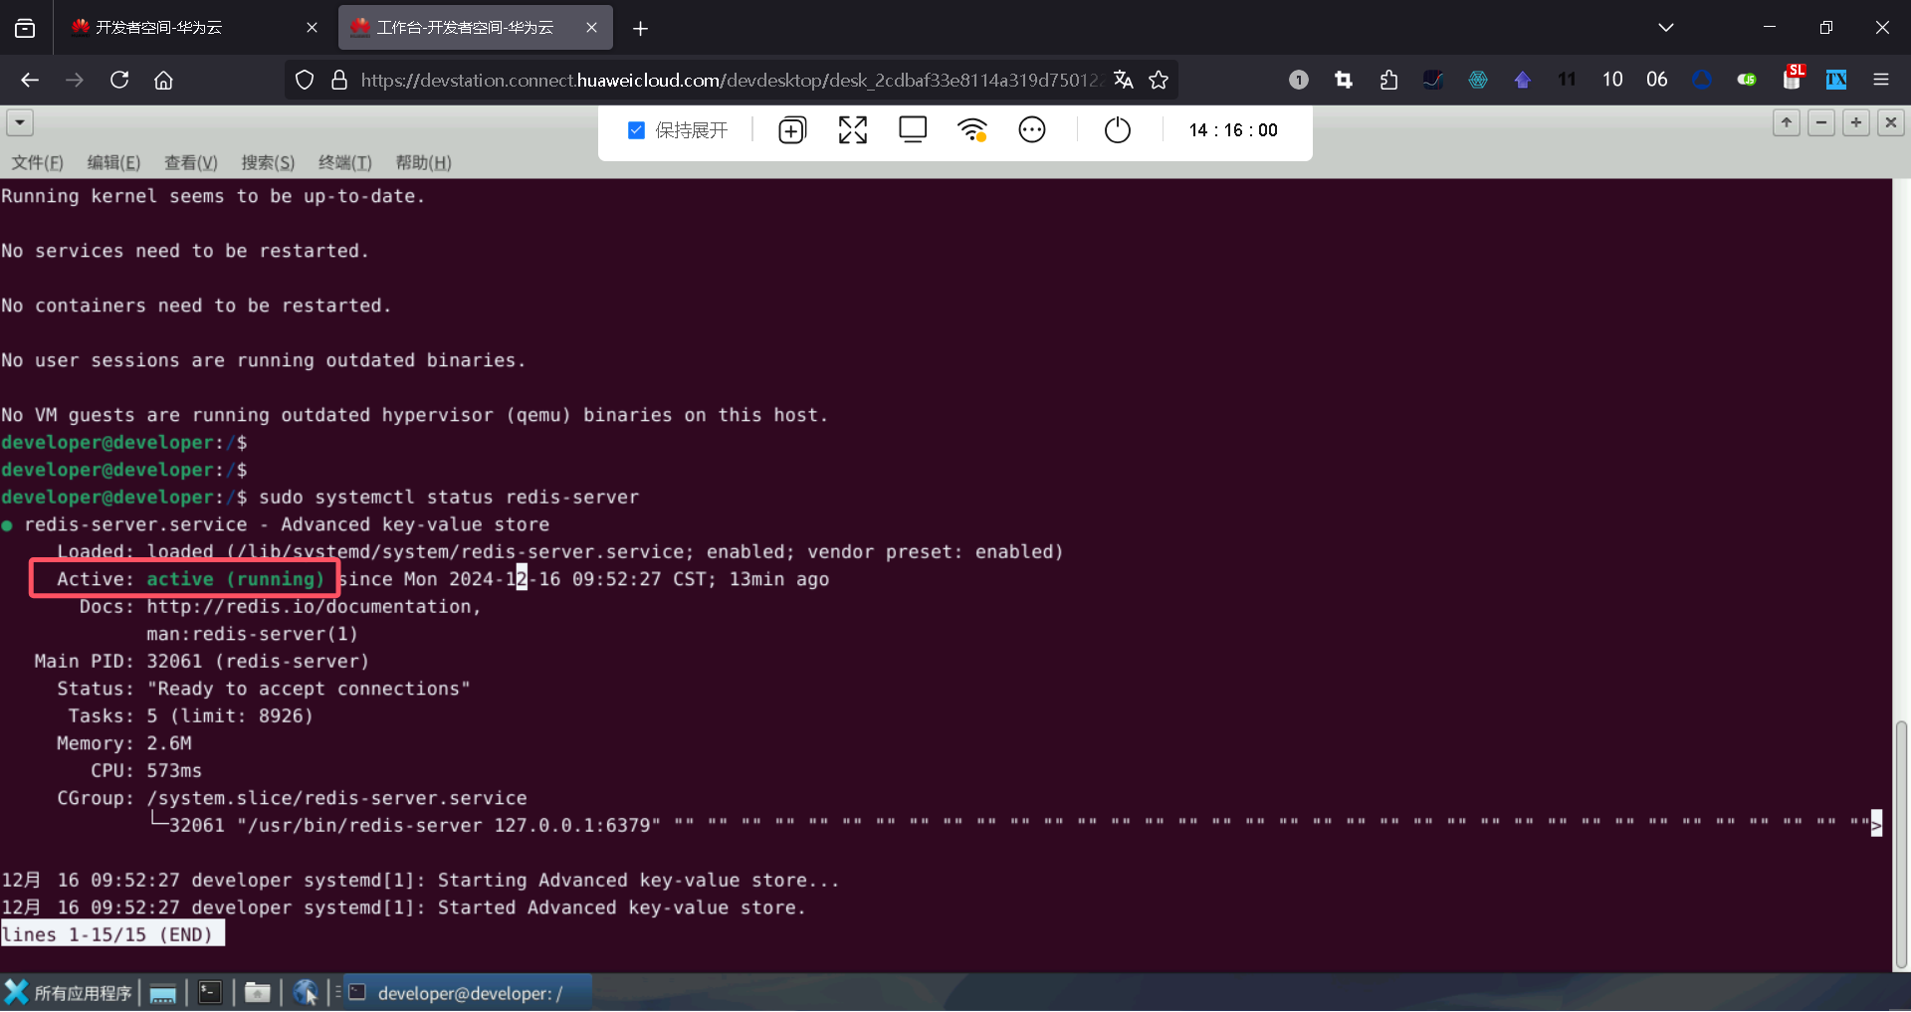
Task: Click 'Status: "Ready to accept connections"' line
Action: tap(264, 689)
